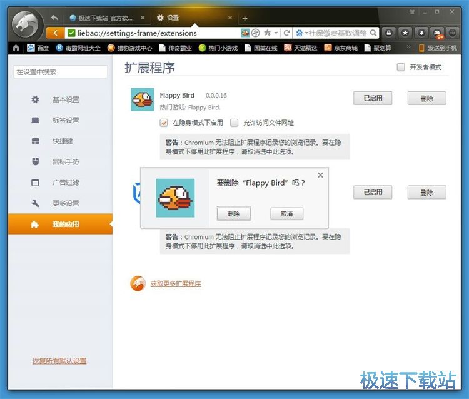Image resolution: width=469 pixels, height=399 pixels.
Task: Click the Flappy Bird icon in extension list
Action: coord(143,99)
